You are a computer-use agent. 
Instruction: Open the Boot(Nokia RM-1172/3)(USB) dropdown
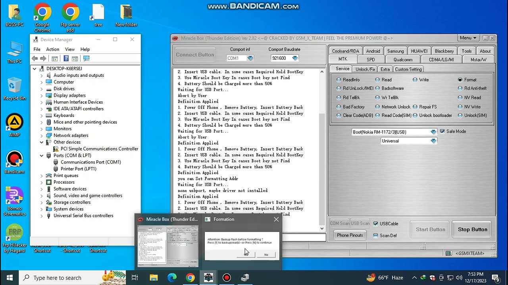tap(433, 132)
